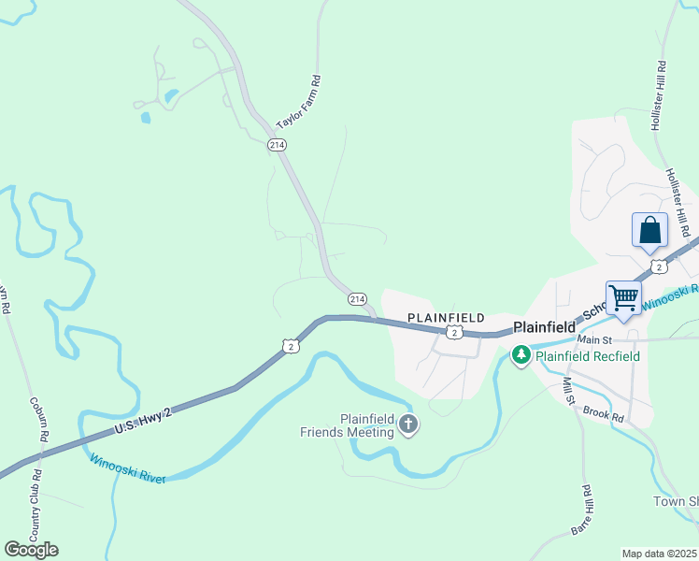Click the Brook Rd street label
699x561 pixels.
pos(604,414)
